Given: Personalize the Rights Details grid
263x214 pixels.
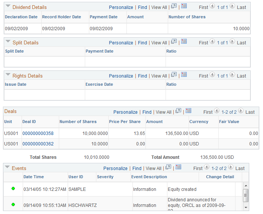Looking at the screenshot, I should tap(121, 76).
